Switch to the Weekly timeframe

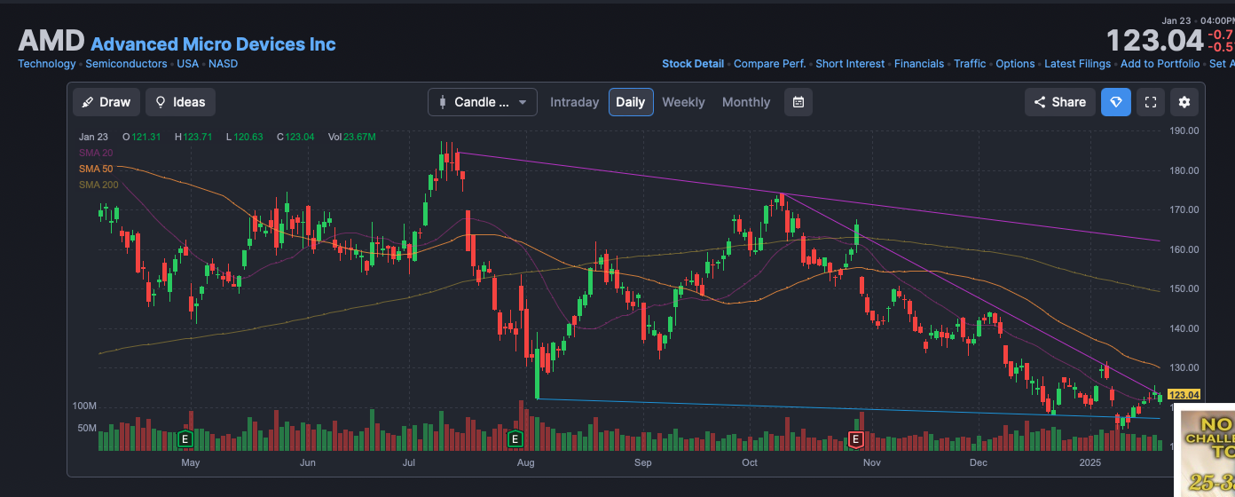683,102
